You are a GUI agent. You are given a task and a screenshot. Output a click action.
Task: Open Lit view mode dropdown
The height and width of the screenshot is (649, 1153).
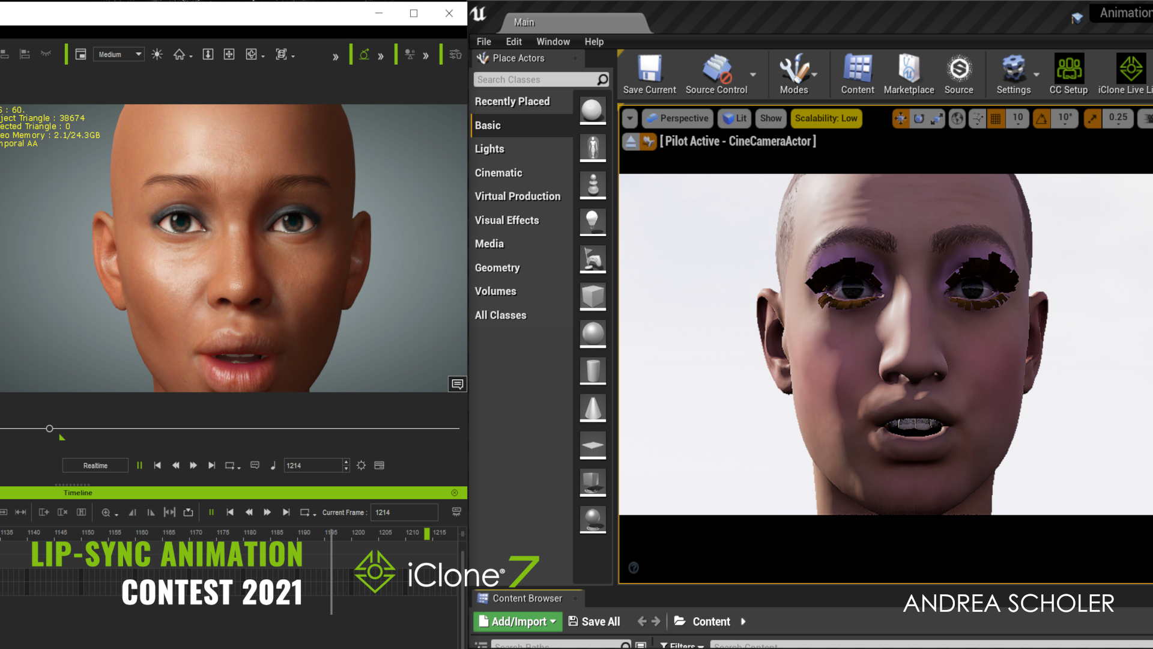point(734,118)
